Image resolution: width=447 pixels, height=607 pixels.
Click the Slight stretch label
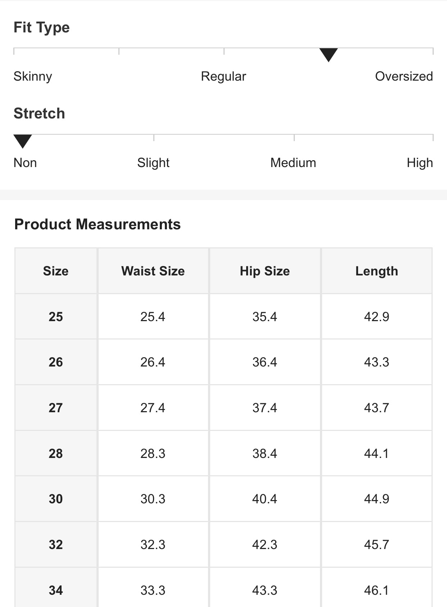[153, 163]
